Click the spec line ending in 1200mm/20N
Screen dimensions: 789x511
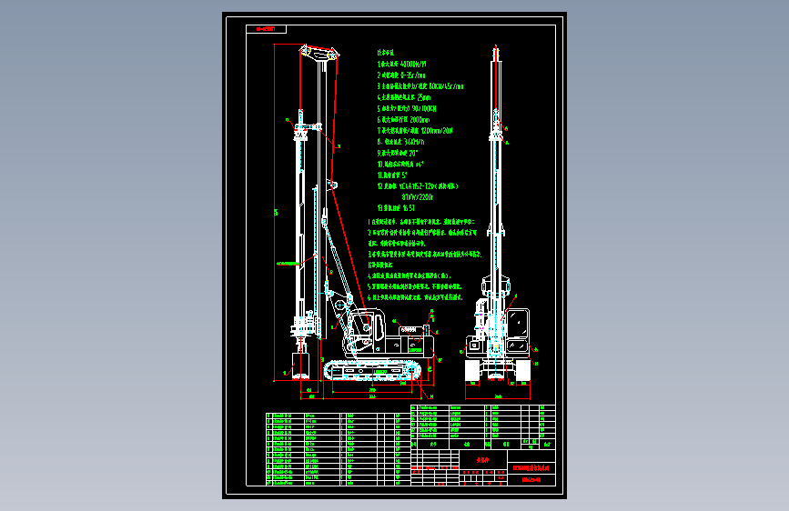(415, 131)
